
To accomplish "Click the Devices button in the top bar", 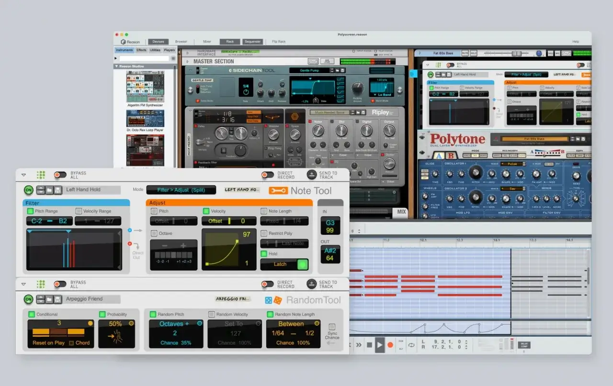I will [x=158, y=42].
